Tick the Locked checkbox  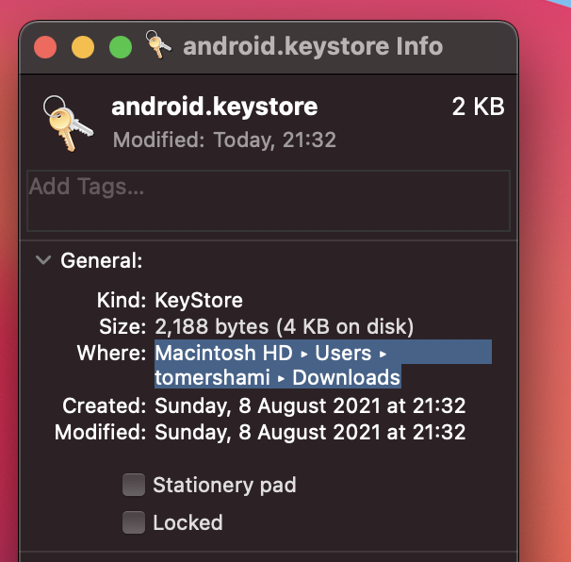(x=134, y=522)
